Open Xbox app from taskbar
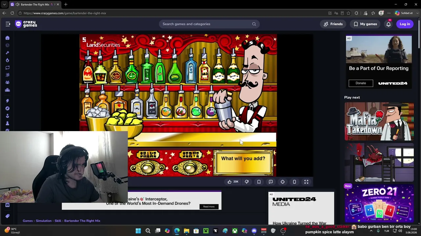The height and width of the screenshot is (236, 421). (235, 231)
